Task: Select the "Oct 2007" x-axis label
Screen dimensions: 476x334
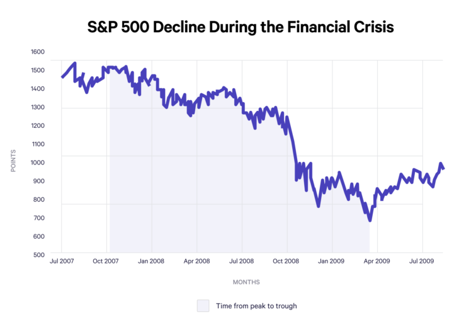Action: [x=107, y=260]
